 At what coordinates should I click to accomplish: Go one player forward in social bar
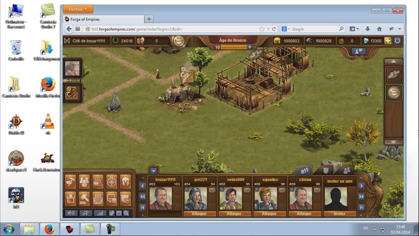[x=361, y=186]
